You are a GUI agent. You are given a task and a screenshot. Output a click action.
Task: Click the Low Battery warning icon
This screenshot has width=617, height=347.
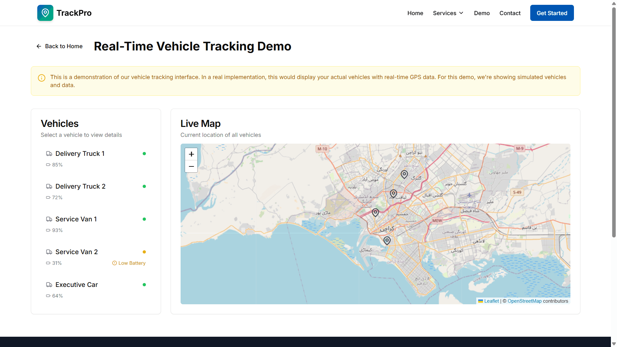click(x=114, y=263)
